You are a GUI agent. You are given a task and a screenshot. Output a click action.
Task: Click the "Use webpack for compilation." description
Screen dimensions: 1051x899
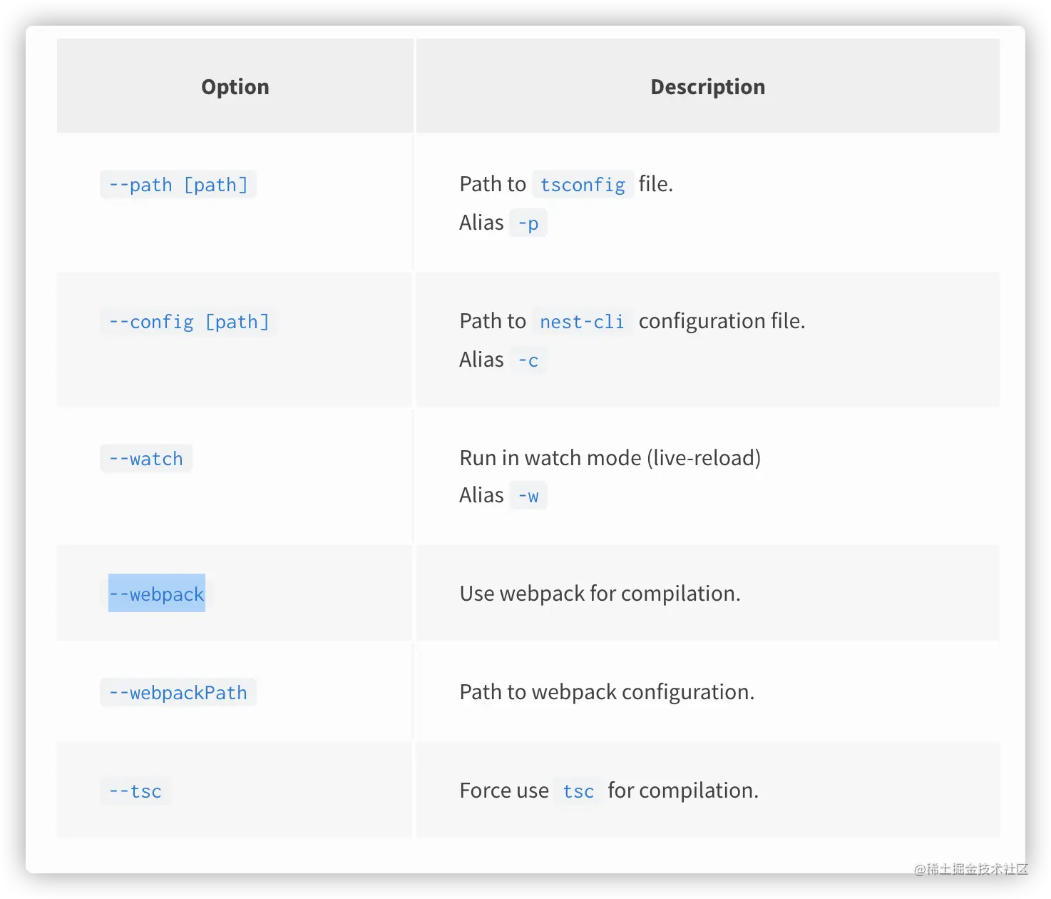tap(600, 594)
